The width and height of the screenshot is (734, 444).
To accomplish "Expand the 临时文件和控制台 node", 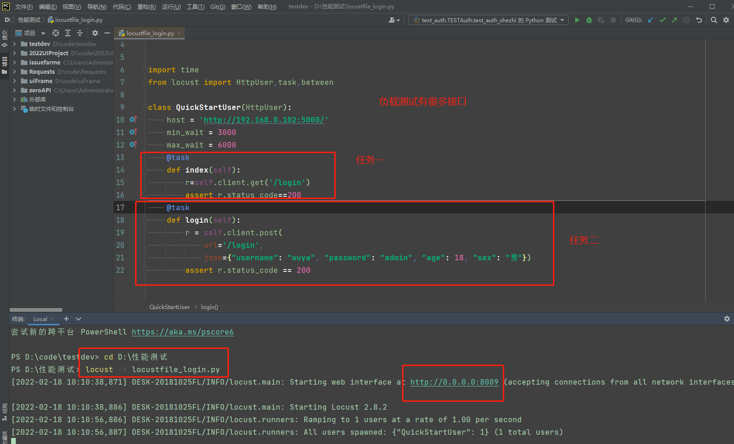I will pyautogui.click(x=14, y=109).
